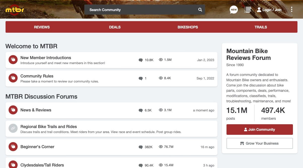Click the 'Sep 1, 2022' last post date
Screen dimensions: 303x168
pos(205,78)
